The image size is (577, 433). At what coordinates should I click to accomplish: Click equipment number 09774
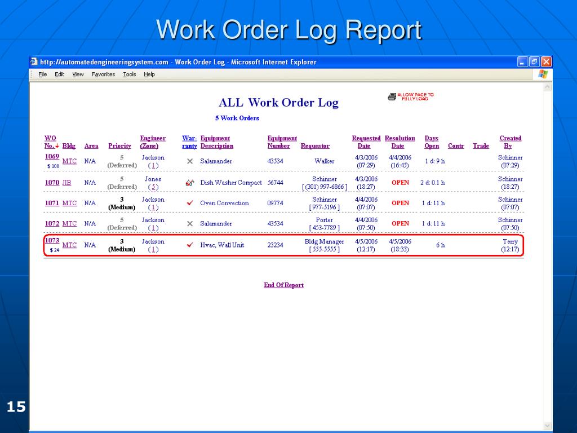coord(275,203)
